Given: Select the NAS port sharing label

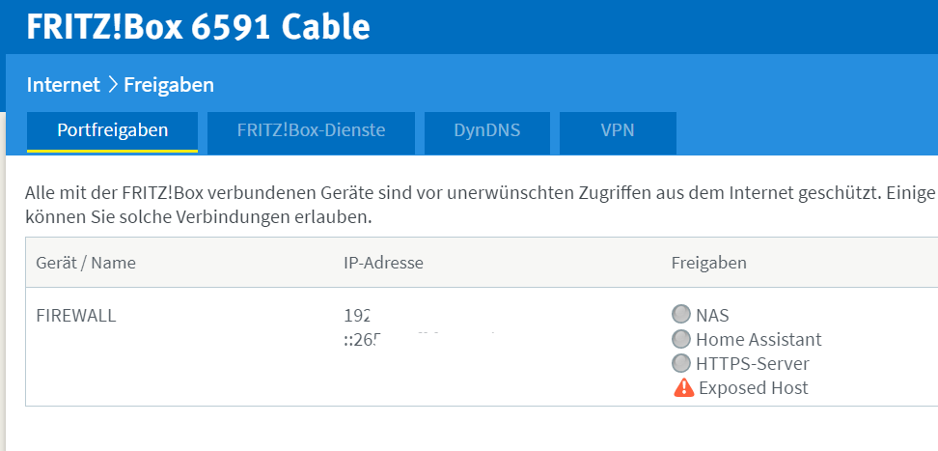Looking at the screenshot, I should coord(712,315).
